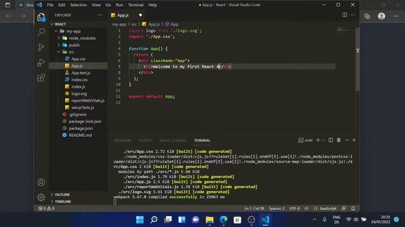Show hidden system tray icons chevron
This screenshot has height=227, width=405.
tap(315, 219)
